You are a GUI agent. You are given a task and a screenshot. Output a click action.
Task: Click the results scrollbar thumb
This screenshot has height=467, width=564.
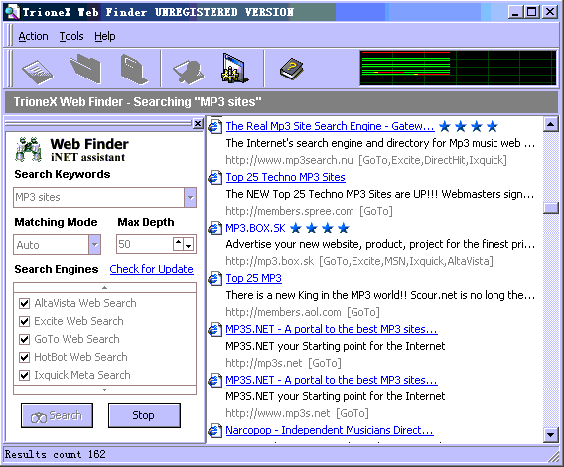click(x=551, y=208)
